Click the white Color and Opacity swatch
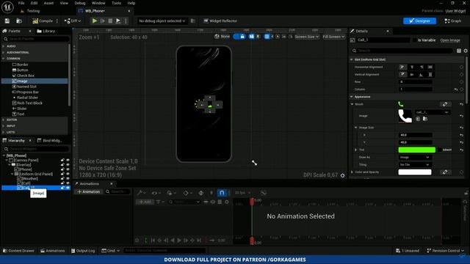Image resolution: width=470 pixels, height=264 pixels. [x=415, y=172]
